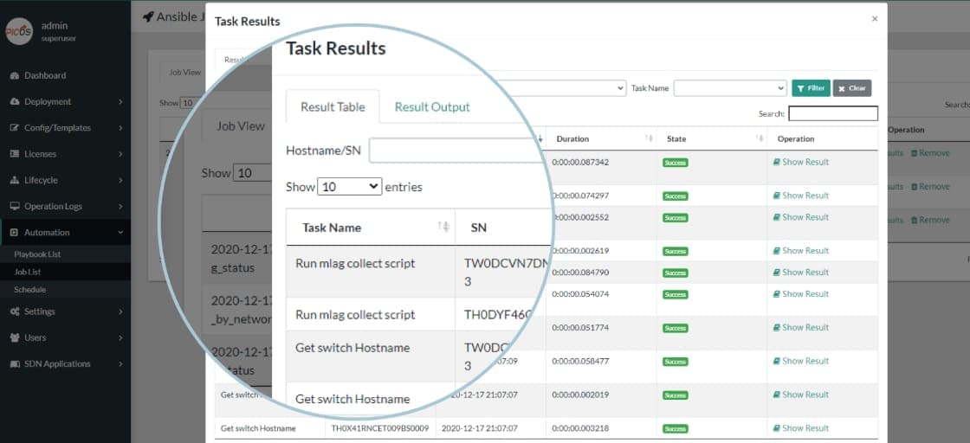Image resolution: width=970 pixels, height=443 pixels.
Task: Click the Config/Templates edit icon
Action: coord(15,128)
